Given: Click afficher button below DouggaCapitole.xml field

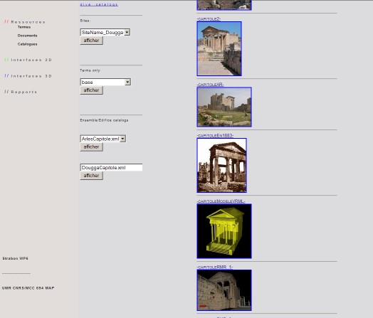Looking at the screenshot, I should (x=92, y=176).
